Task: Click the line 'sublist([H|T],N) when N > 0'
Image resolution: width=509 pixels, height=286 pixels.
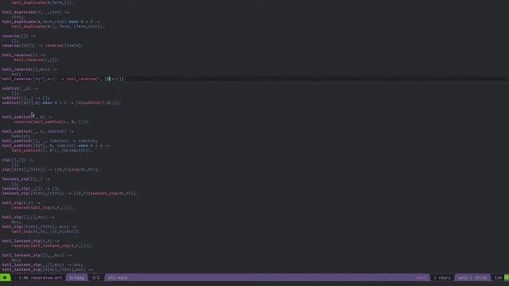Action: point(61,102)
